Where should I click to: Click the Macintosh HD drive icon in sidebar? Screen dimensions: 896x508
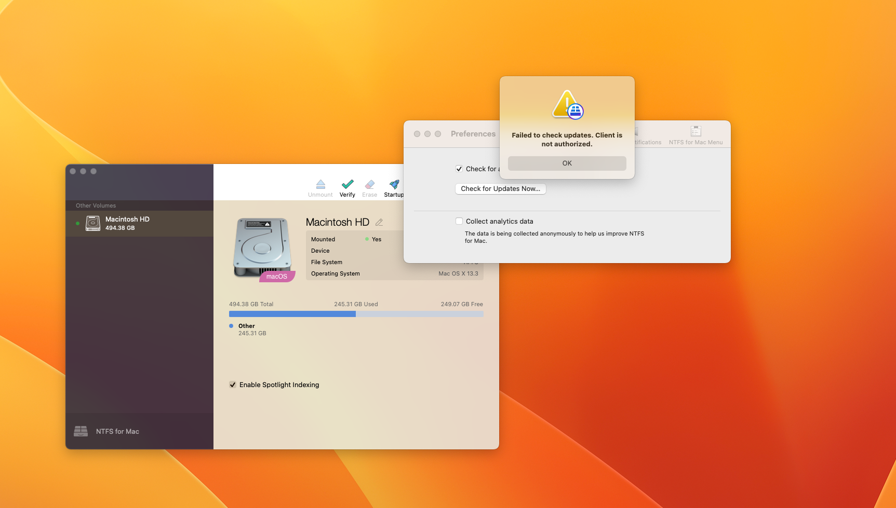click(93, 223)
